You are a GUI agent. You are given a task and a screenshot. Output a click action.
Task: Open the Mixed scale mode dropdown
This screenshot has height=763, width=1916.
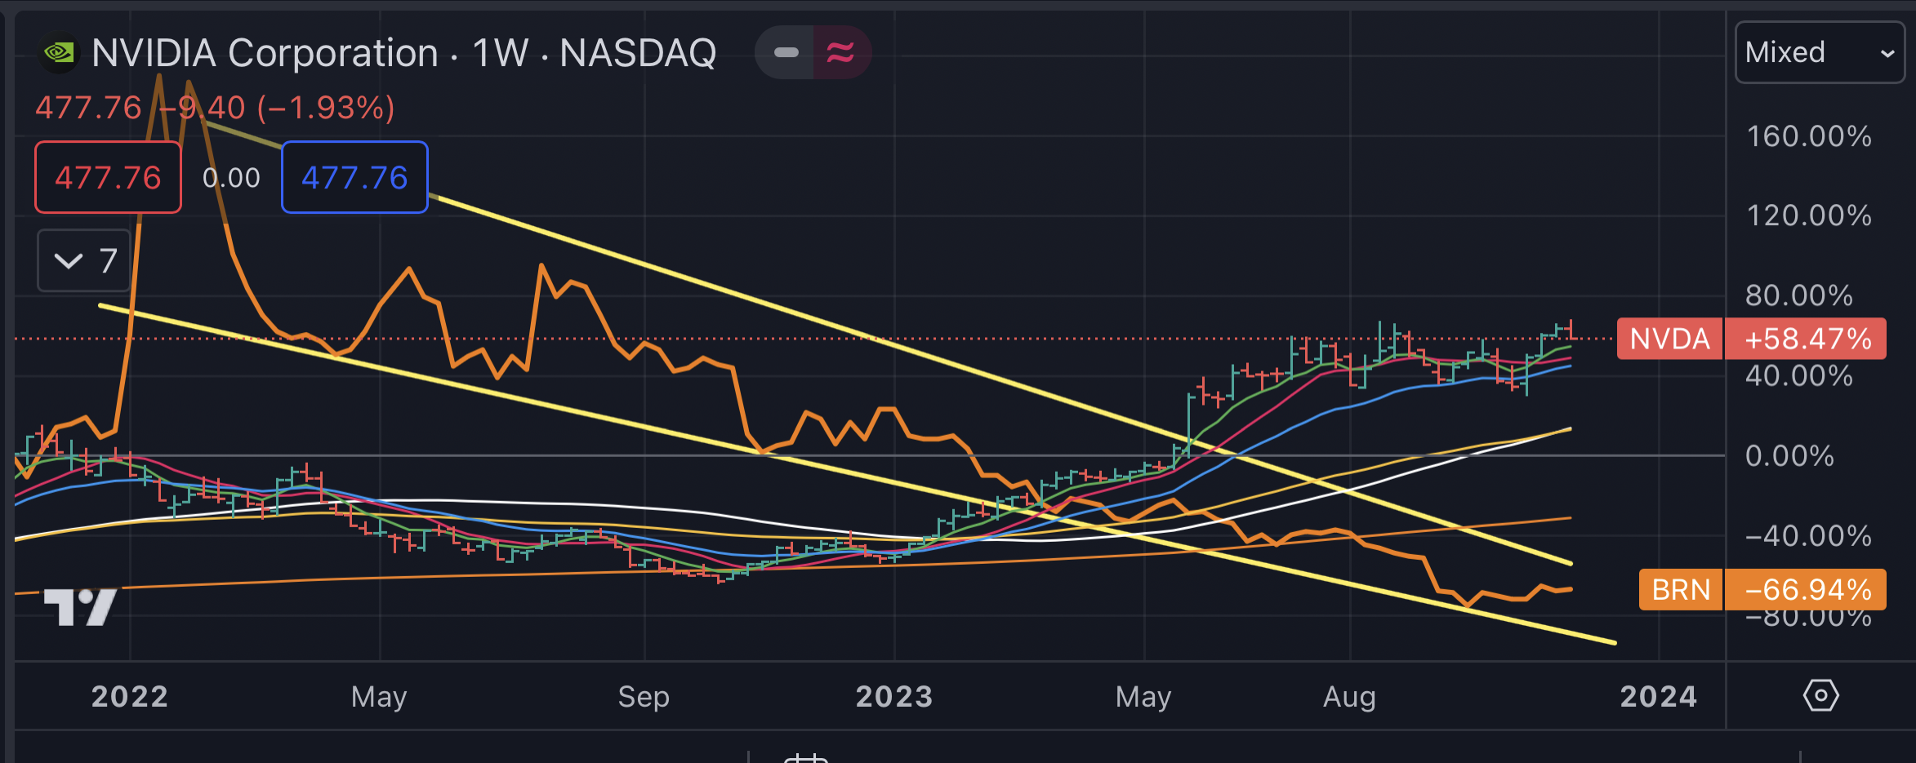pyautogui.click(x=1819, y=53)
